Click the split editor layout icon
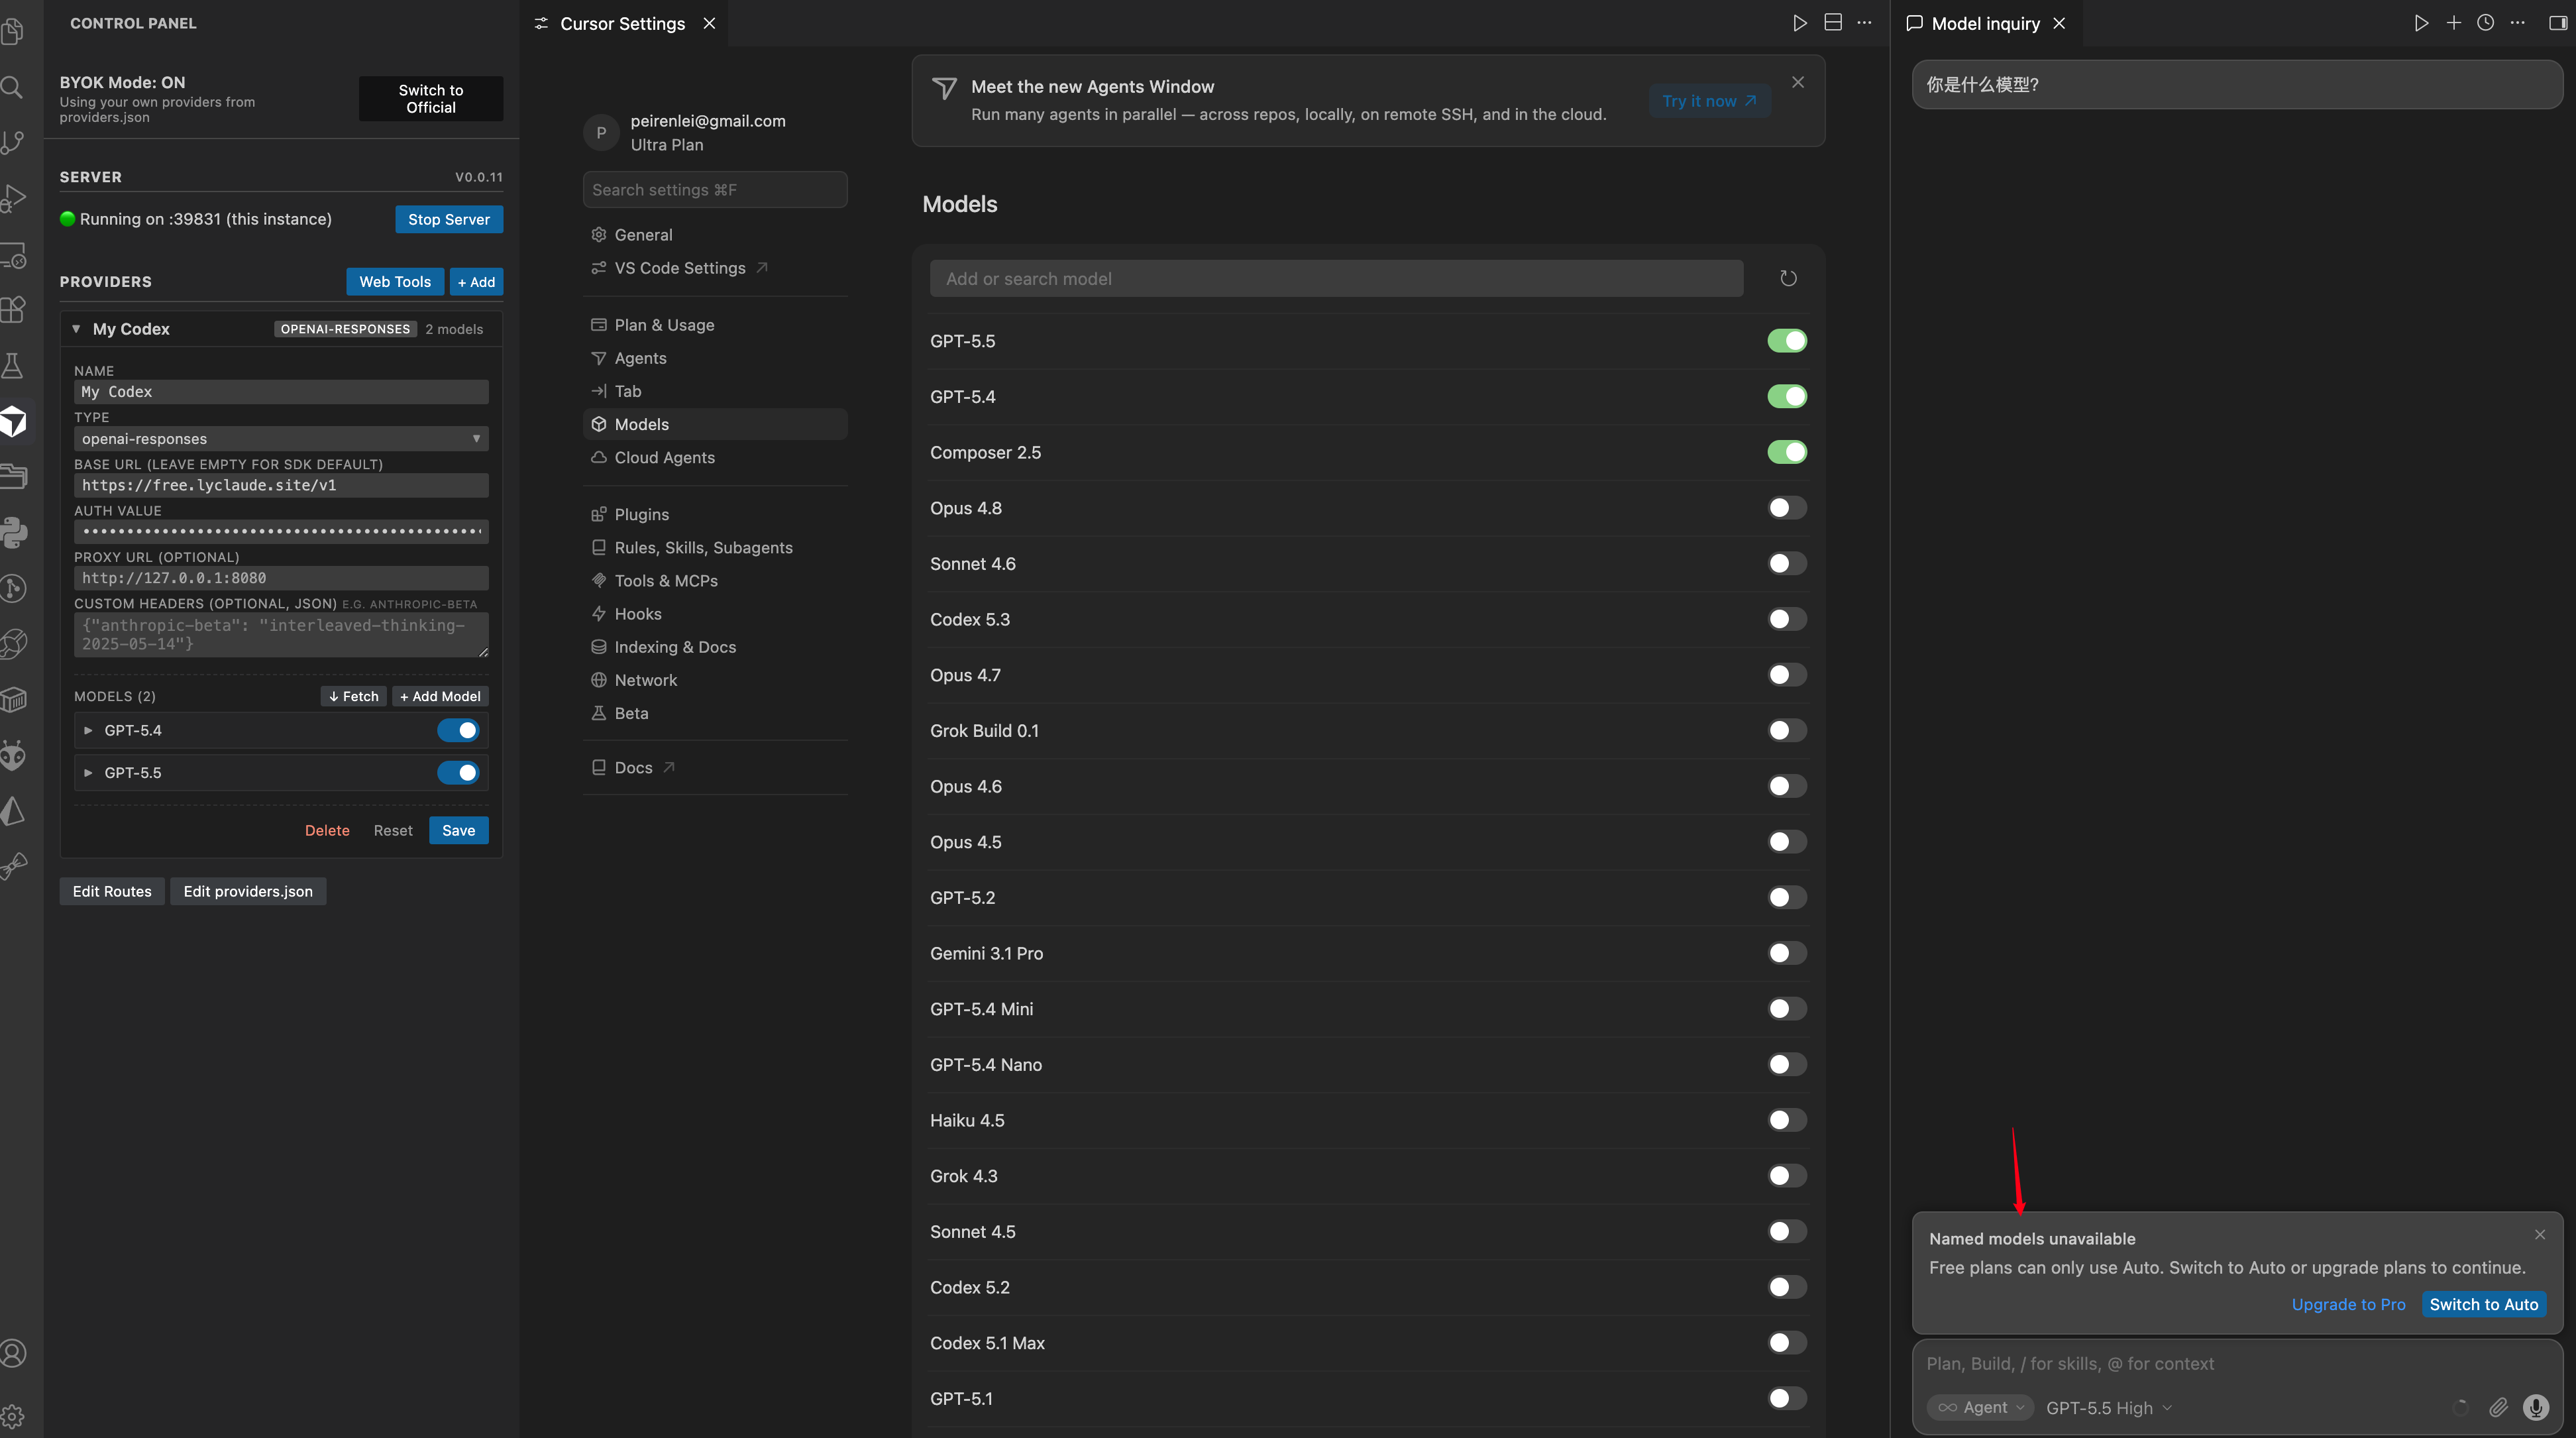Viewport: 2576px width, 1438px height. click(x=1833, y=23)
